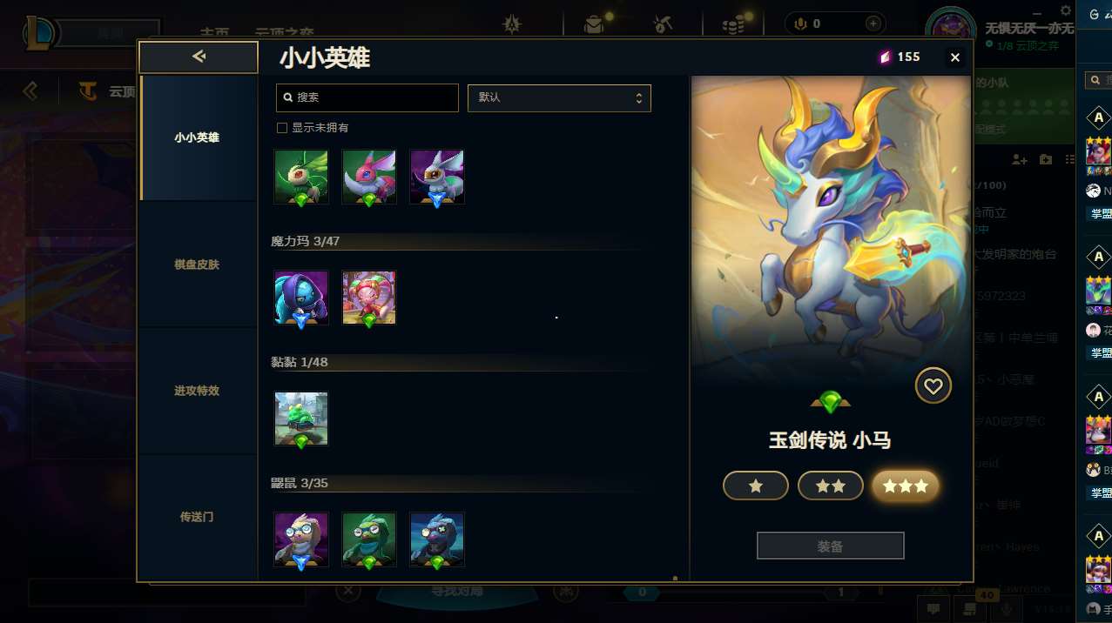Screen dimensions: 1112x623
Task: Open the loot chest icon in top bar
Action: pyautogui.click(x=595, y=24)
